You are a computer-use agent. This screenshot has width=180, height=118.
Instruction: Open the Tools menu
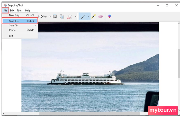[x=20, y=10]
